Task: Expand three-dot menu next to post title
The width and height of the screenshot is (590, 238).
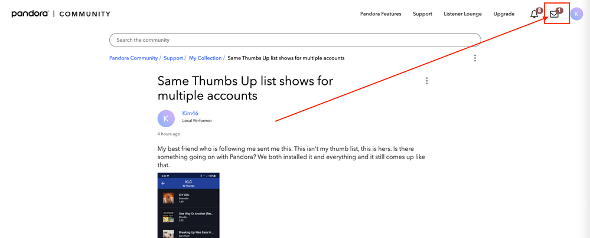Action: (427, 81)
